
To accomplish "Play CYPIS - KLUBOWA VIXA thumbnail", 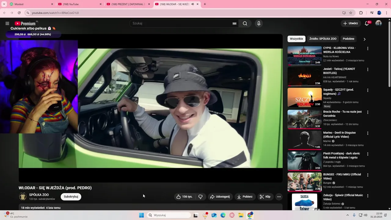I will (305, 56).
